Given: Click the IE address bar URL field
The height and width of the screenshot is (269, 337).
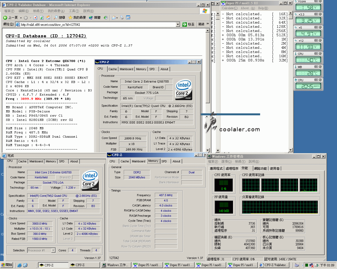Looking at the screenshot, I should coord(95,24).
